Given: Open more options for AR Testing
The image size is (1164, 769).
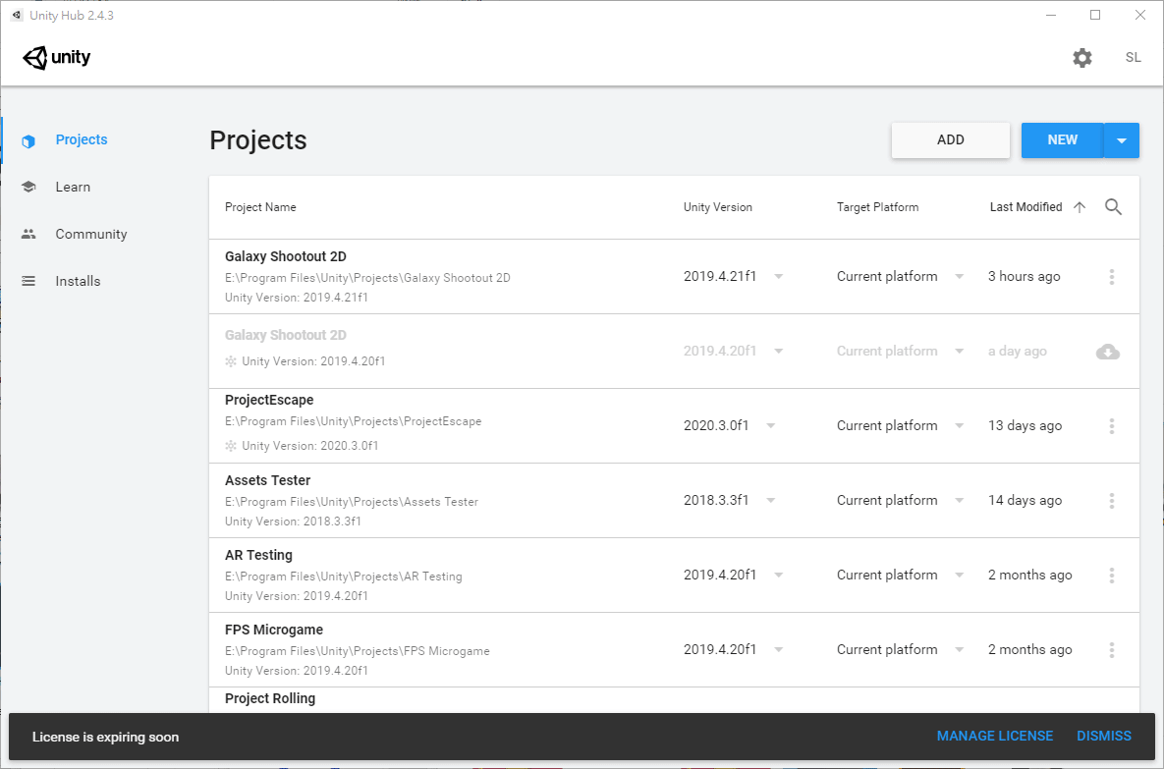Looking at the screenshot, I should coord(1111,576).
